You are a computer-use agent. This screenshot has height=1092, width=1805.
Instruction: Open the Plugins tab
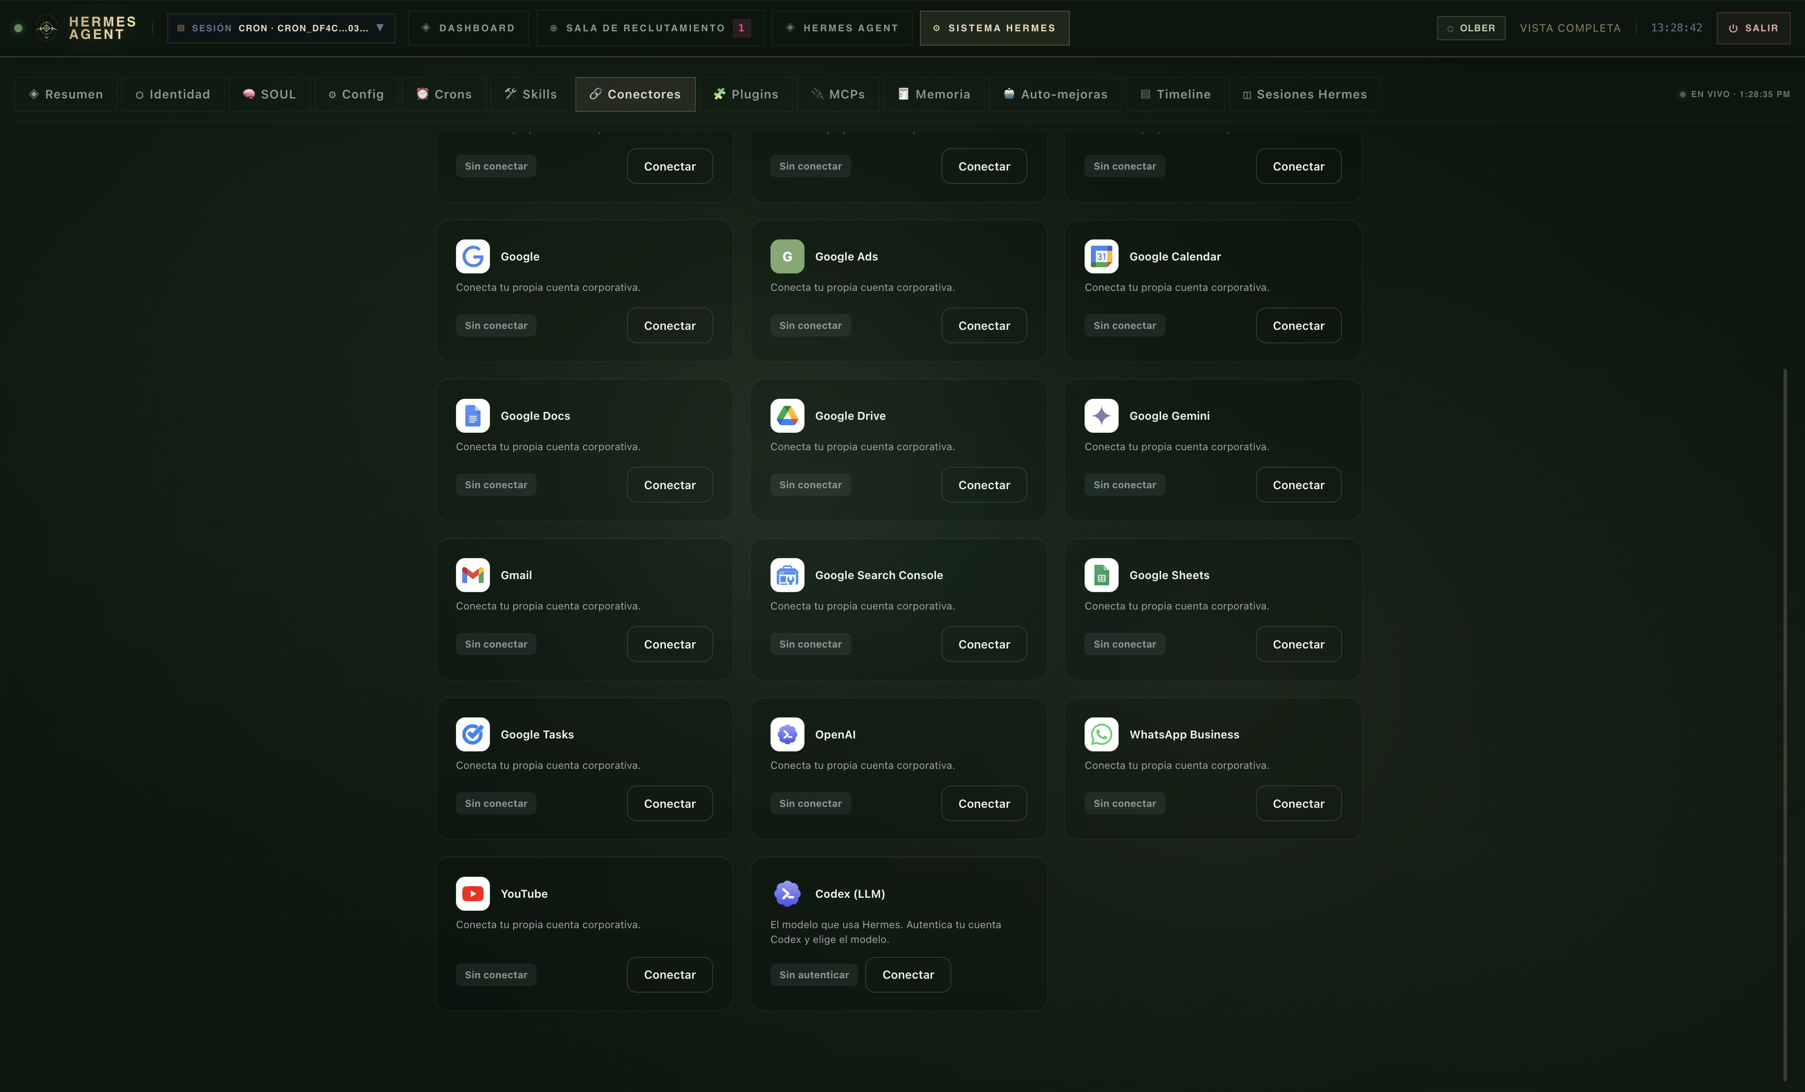point(746,94)
